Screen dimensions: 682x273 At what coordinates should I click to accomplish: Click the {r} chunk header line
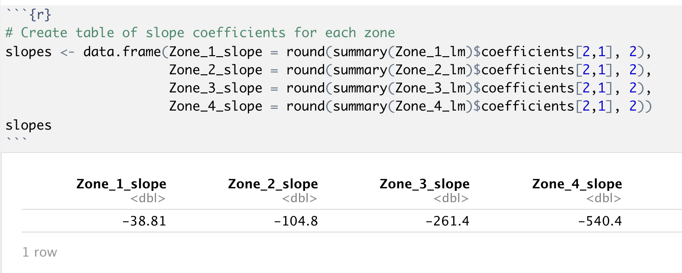tap(29, 15)
